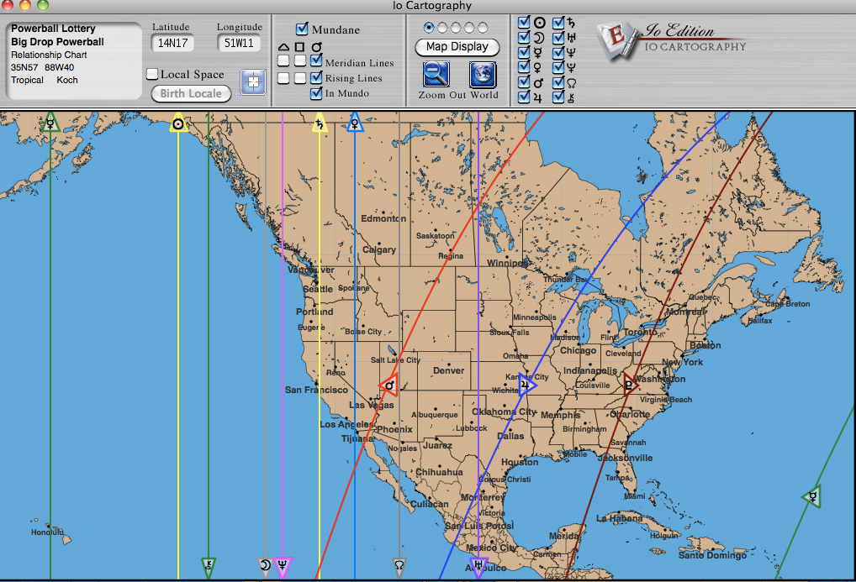The width and height of the screenshot is (856, 582).
Task: Toggle the Uranus planet checkbox
Action: 558,38
